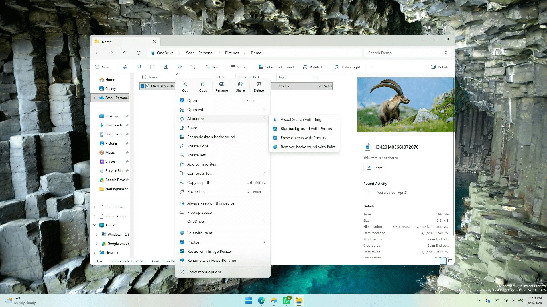Select Rename with PowerRename
This screenshot has width=547, height=307.
tap(223, 260)
